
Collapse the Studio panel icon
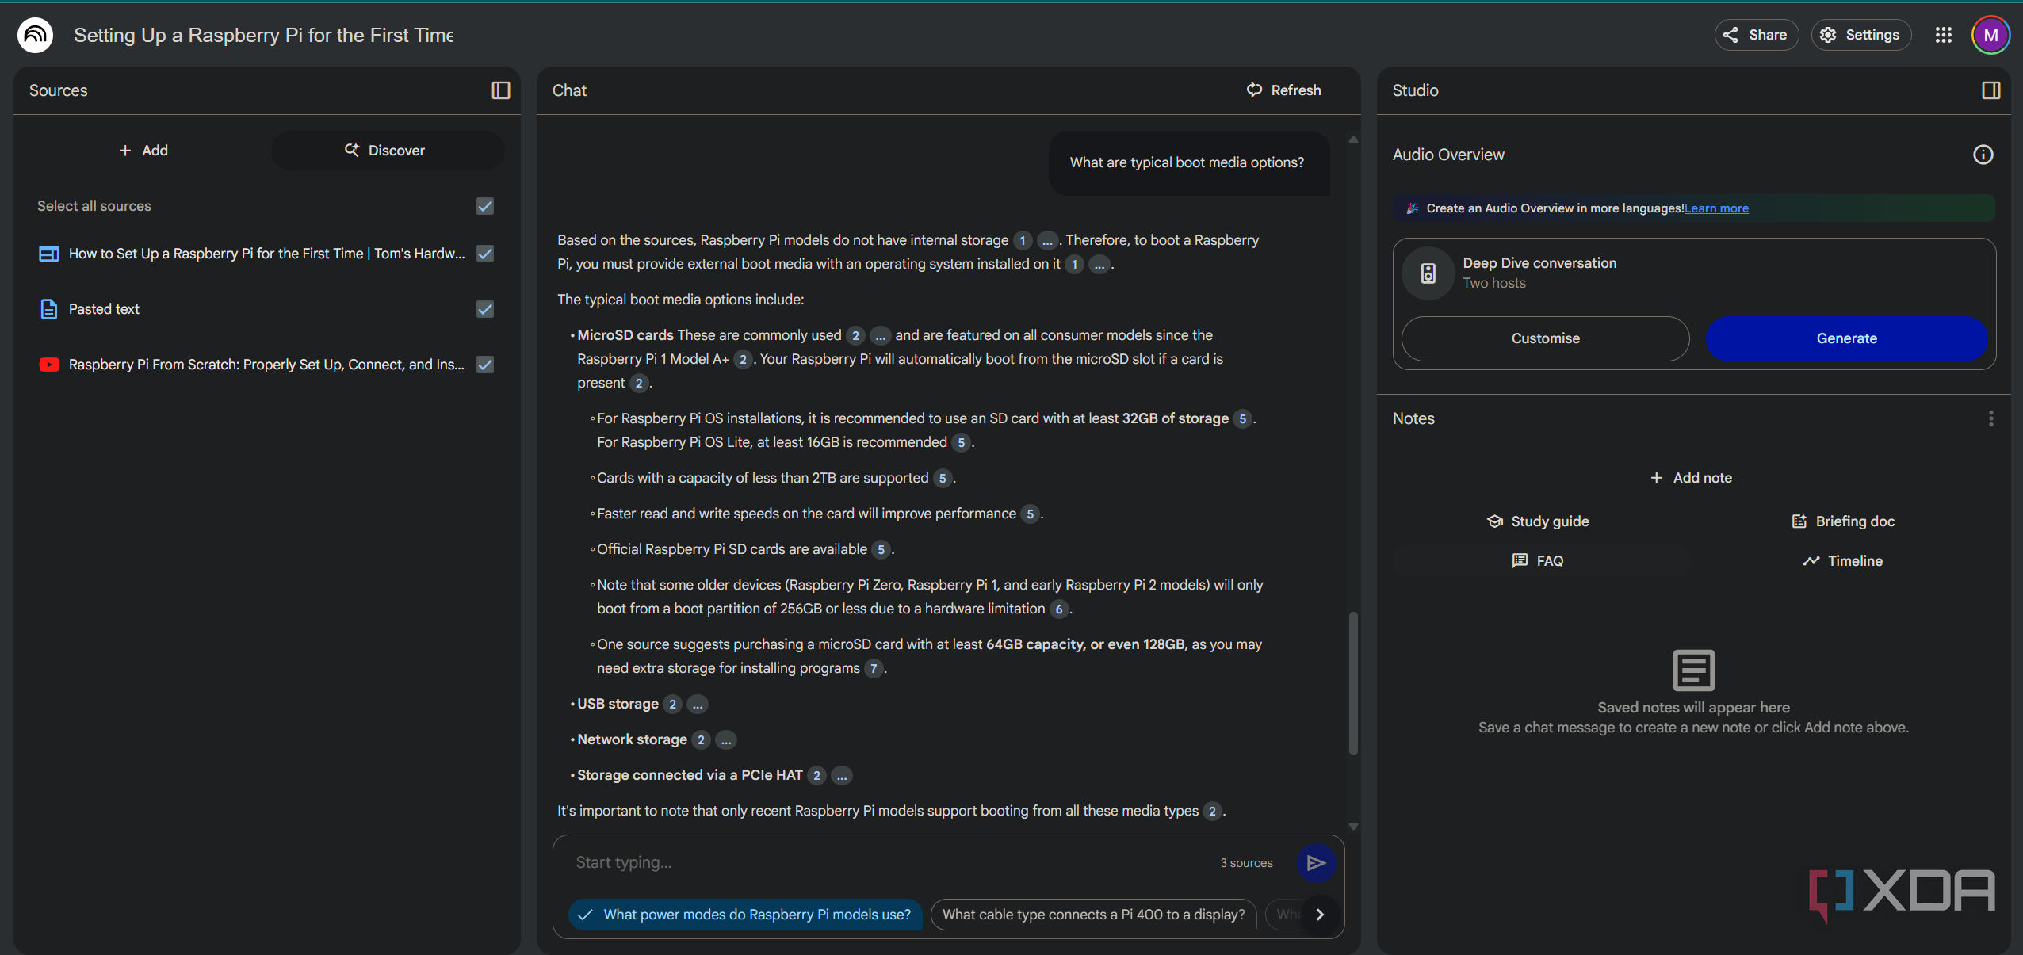[x=1991, y=90]
